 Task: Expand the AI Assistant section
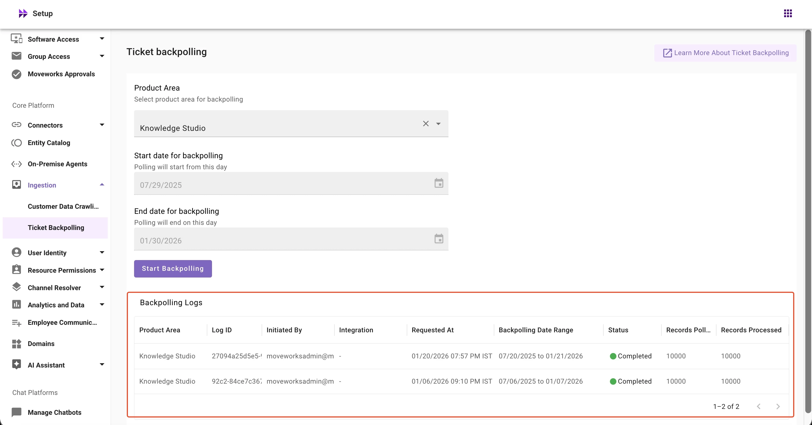[x=102, y=365]
